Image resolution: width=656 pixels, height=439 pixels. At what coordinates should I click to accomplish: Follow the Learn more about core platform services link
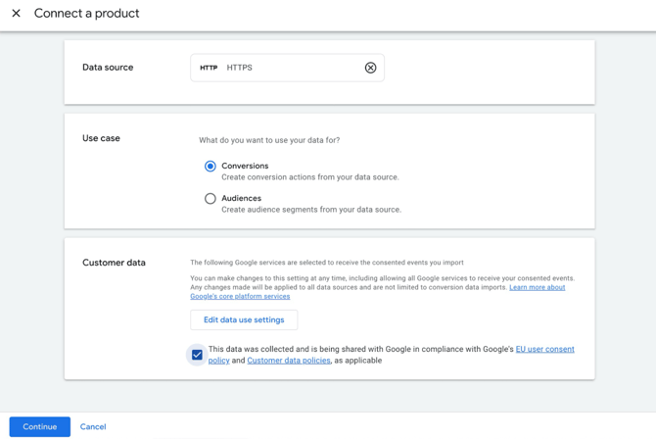(x=537, y=287)
